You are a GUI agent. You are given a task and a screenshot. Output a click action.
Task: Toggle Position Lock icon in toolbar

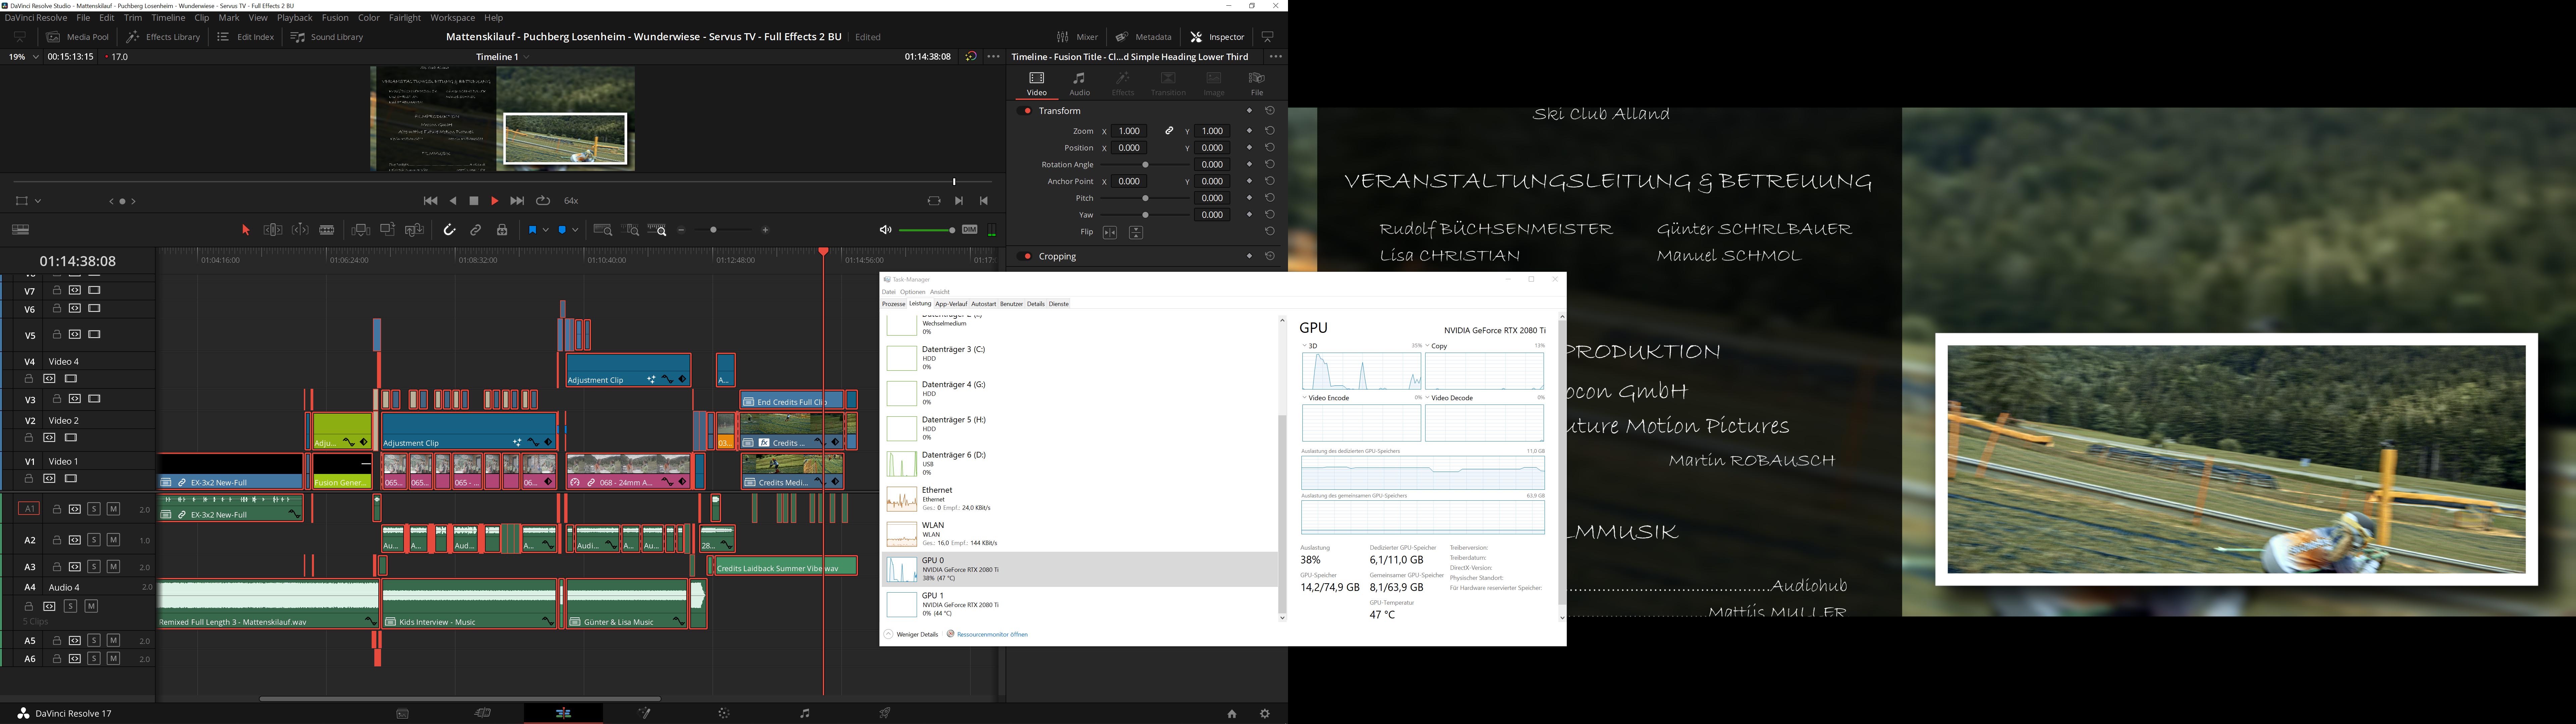click(502, 230)
